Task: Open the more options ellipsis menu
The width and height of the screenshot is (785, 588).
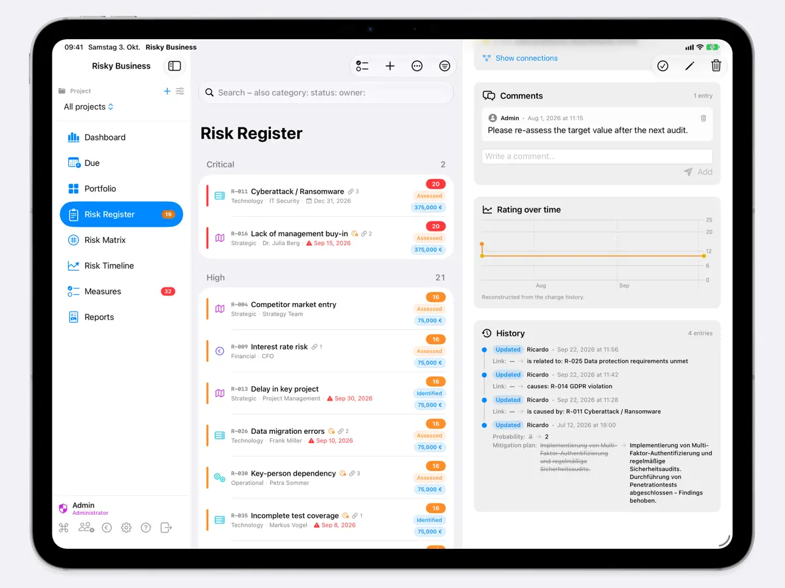Action: pyautogui.click(x=417, y=66)
